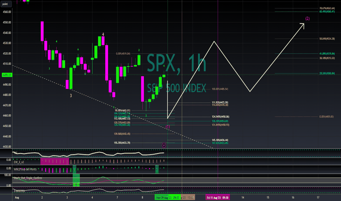Select the '114.04%(4470.28)' Fibonacci label
The image size is (341, 201).
220,105
